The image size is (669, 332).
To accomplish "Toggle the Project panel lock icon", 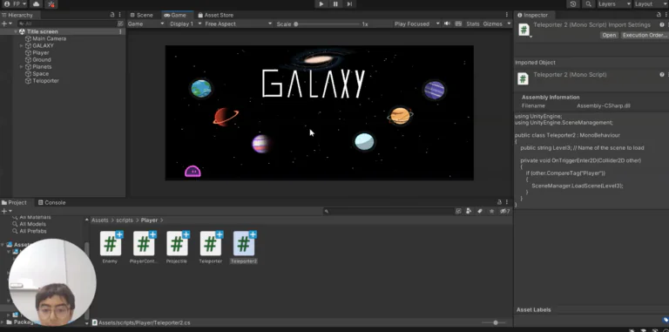I will [499, 202].
